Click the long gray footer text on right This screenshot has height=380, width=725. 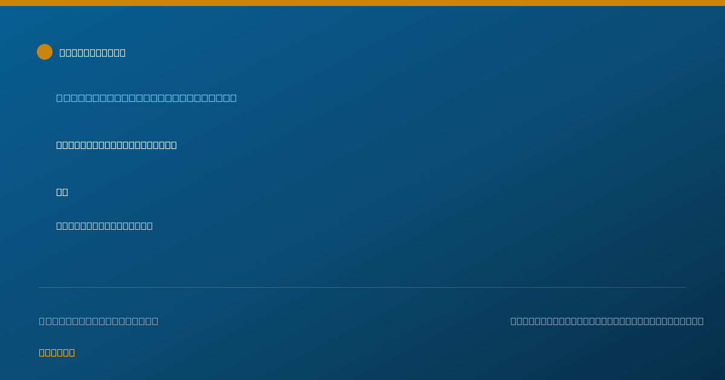click(607, 321)
